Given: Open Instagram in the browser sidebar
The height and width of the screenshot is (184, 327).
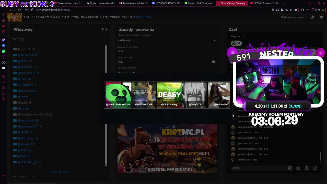Looking at the screenshot, I should tap(4, 57).
